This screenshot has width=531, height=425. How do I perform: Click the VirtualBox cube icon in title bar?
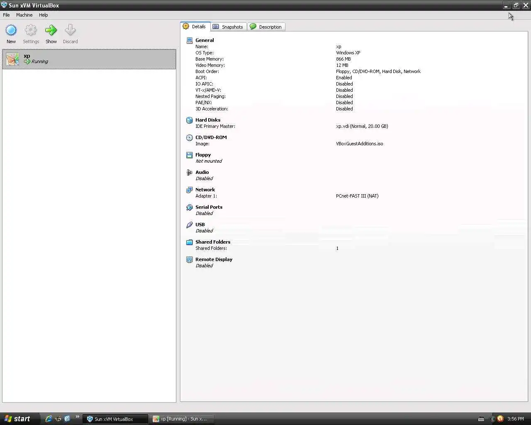tap(4, 5)
